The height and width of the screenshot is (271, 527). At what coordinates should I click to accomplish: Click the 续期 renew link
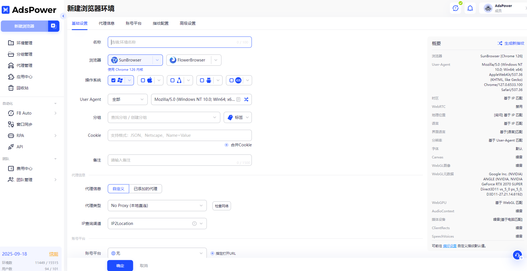click(x=54, y=254)
